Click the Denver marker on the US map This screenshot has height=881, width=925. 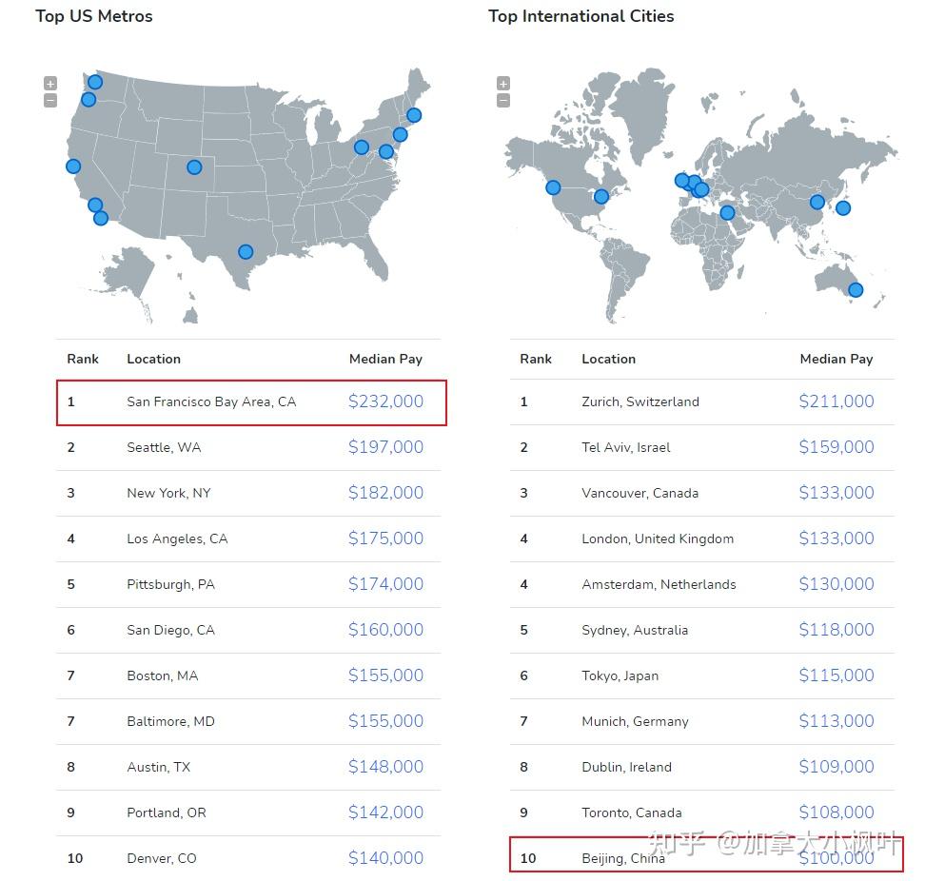(x=194, y=167)
